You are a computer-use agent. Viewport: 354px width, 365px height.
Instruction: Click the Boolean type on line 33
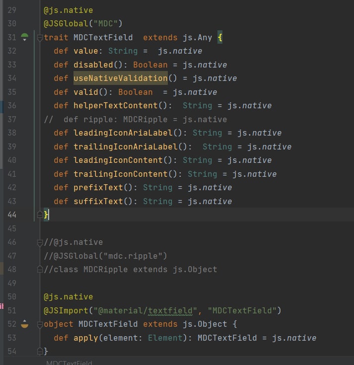click(x=150, y=65)
